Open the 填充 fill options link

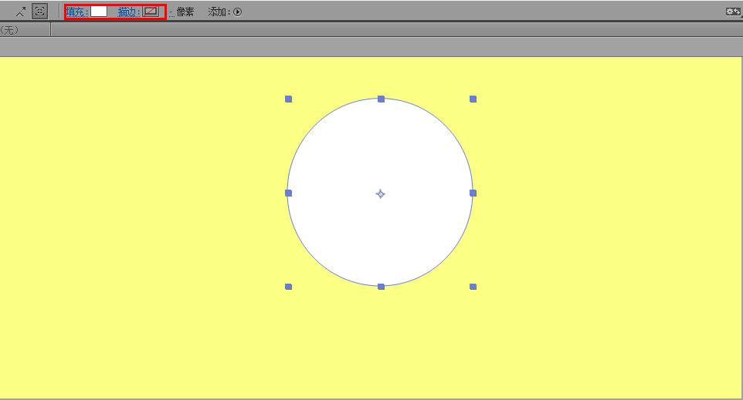(76, 12)
